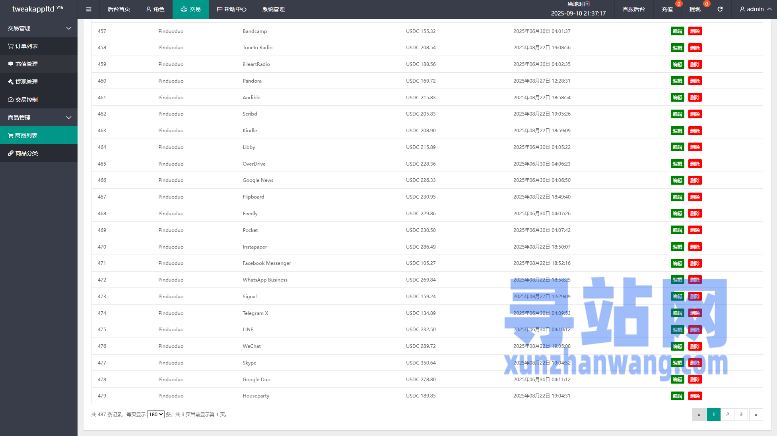This screenshot has width=777, height=436.
Task: Click the green 编辑 button for Kindle
Action: pyautogui.click(x=677, y=131)
